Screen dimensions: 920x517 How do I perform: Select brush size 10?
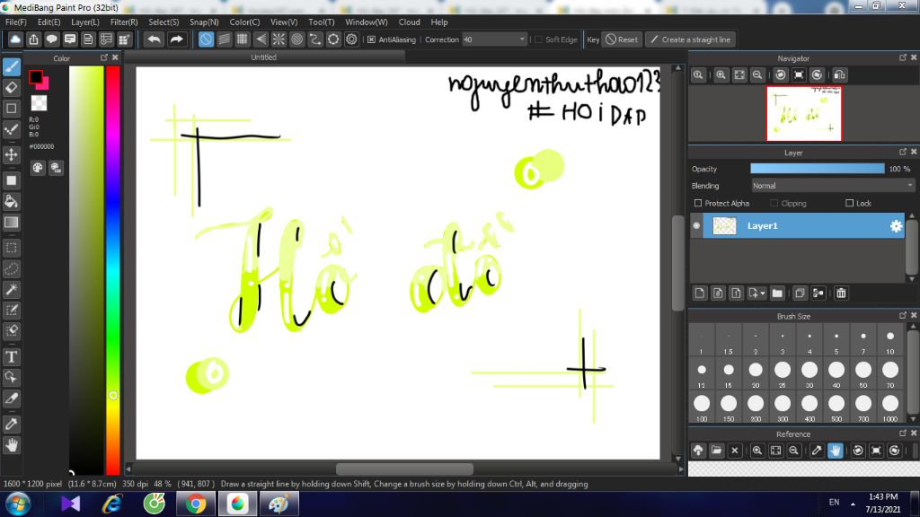[890, 340]
